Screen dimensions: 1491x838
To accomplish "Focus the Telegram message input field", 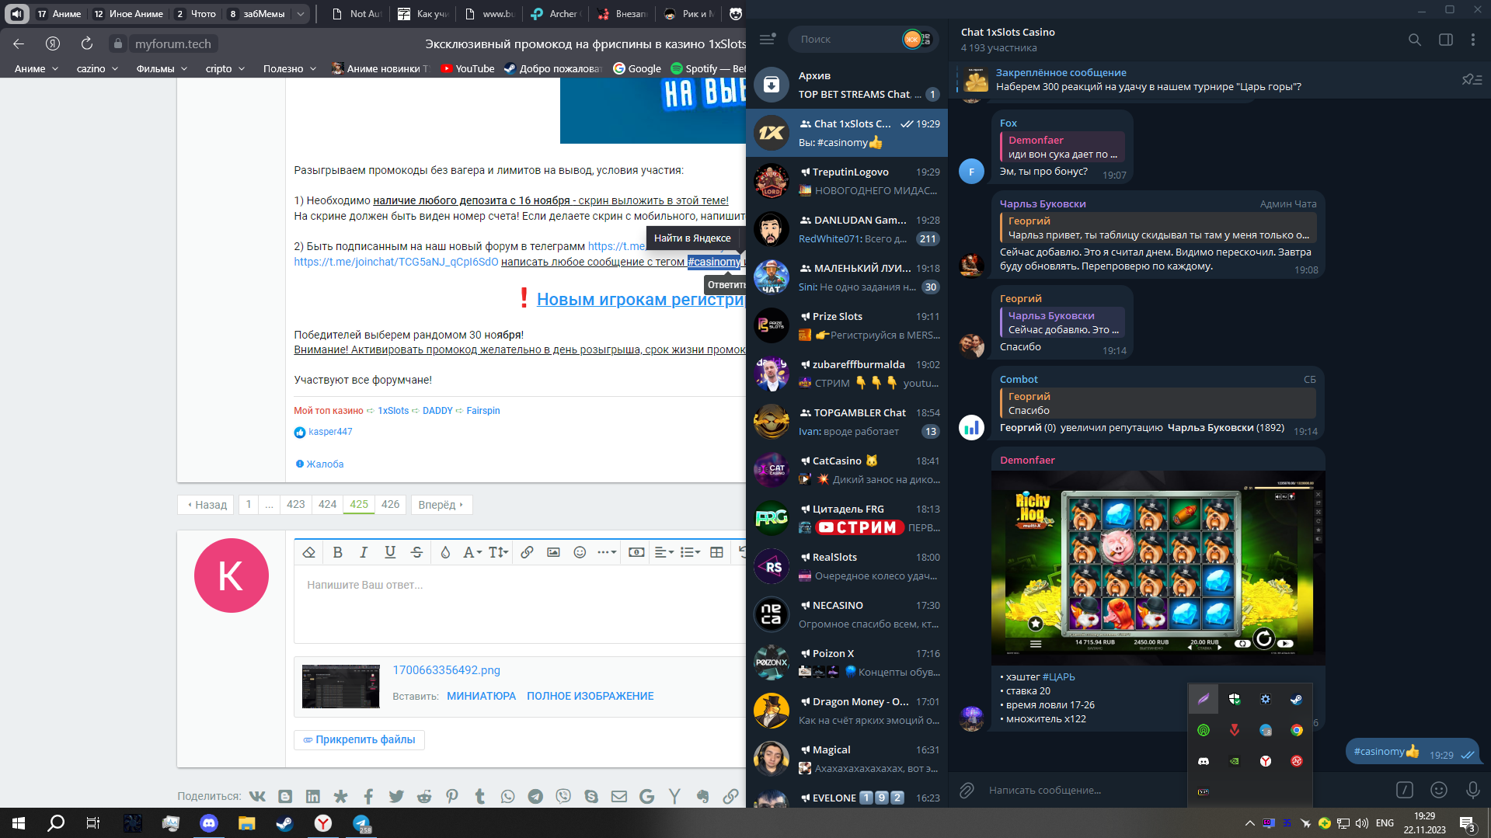I will pos(1181,790).
